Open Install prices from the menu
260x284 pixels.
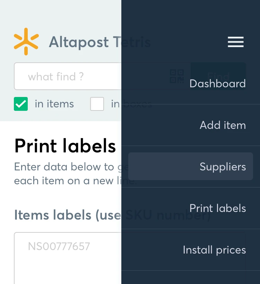(214, 250)
